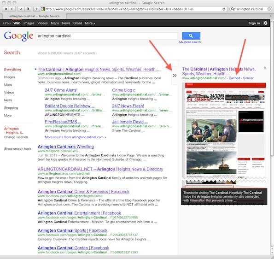Click Similar link in preview pane
This screenshot has height=259, width=274.
coord(248,78)
